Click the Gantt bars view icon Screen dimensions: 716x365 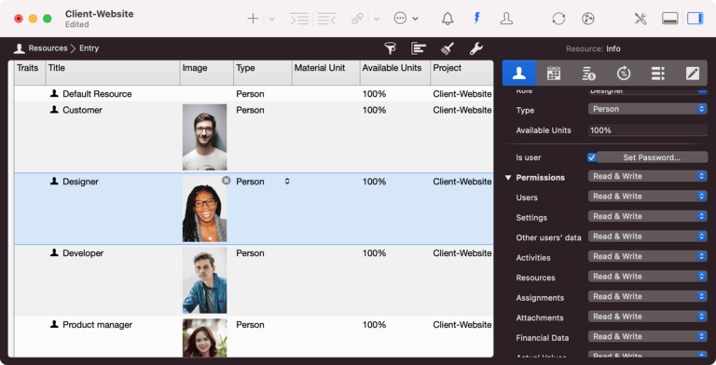tap(419, 48)
